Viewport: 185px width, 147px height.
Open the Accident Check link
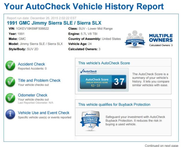[32, 64]
